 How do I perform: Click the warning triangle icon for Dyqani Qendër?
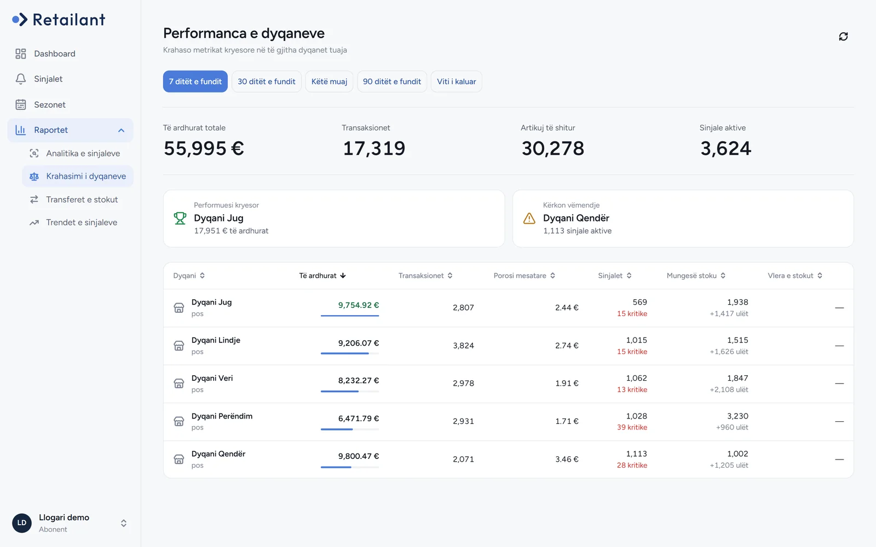529,218
